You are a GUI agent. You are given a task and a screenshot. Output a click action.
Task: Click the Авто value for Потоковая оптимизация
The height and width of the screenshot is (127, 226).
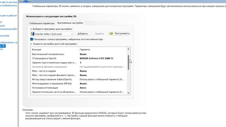83,88
